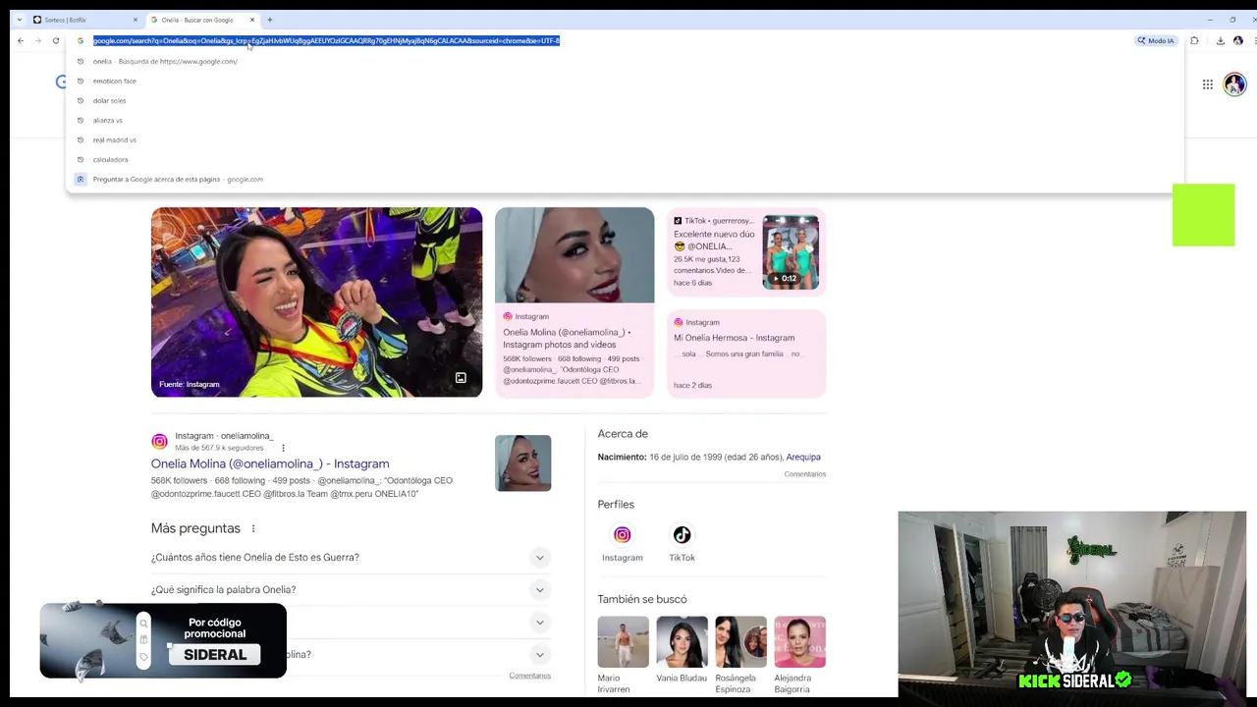Choose the 'onelia' search suggestion
The width and height of the screenshot is (1257, 707).
click(625, 61)
